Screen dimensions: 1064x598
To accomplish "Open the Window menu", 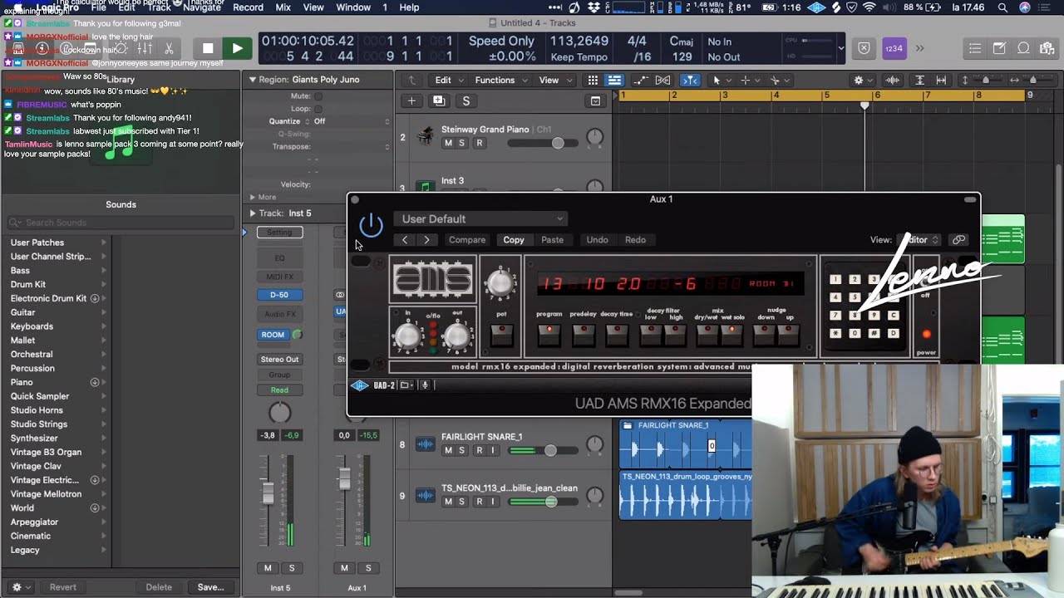I will 353,7.
